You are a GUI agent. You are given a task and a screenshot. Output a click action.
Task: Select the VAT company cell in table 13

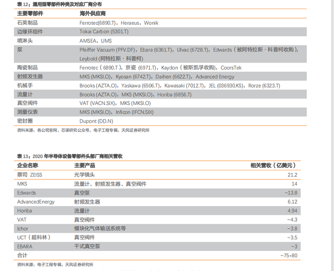tap(22, 219)
